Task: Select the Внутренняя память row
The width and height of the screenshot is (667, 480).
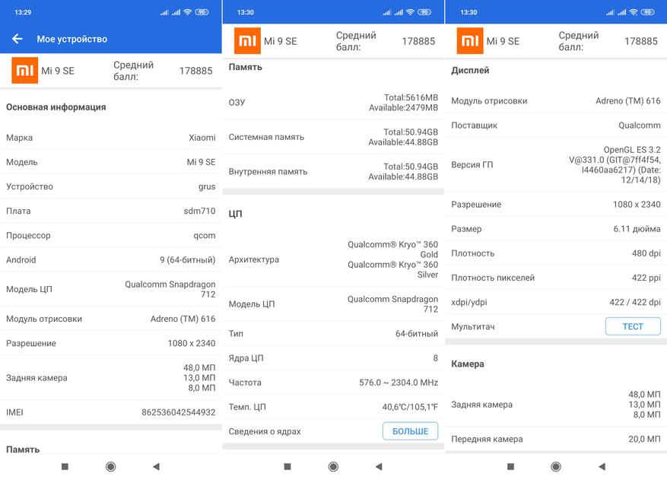Action: 333,171
